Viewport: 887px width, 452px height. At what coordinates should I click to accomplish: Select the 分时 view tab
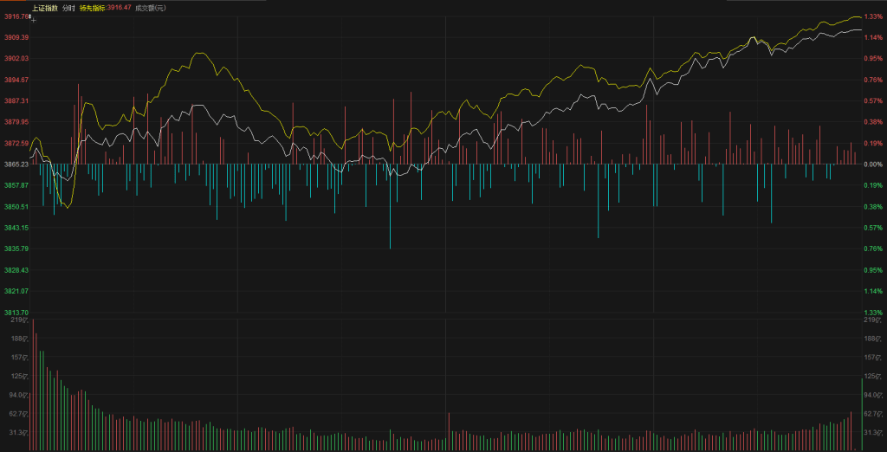coord(68,8)
